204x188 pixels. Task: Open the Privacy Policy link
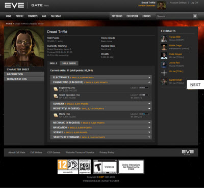coord(107,152)
